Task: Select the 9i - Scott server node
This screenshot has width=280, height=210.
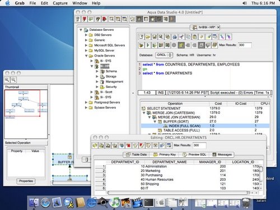Action: point(106,92)
